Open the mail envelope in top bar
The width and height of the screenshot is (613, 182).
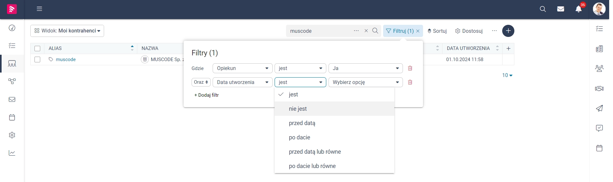pyautogui.click(x=561, y=9)
